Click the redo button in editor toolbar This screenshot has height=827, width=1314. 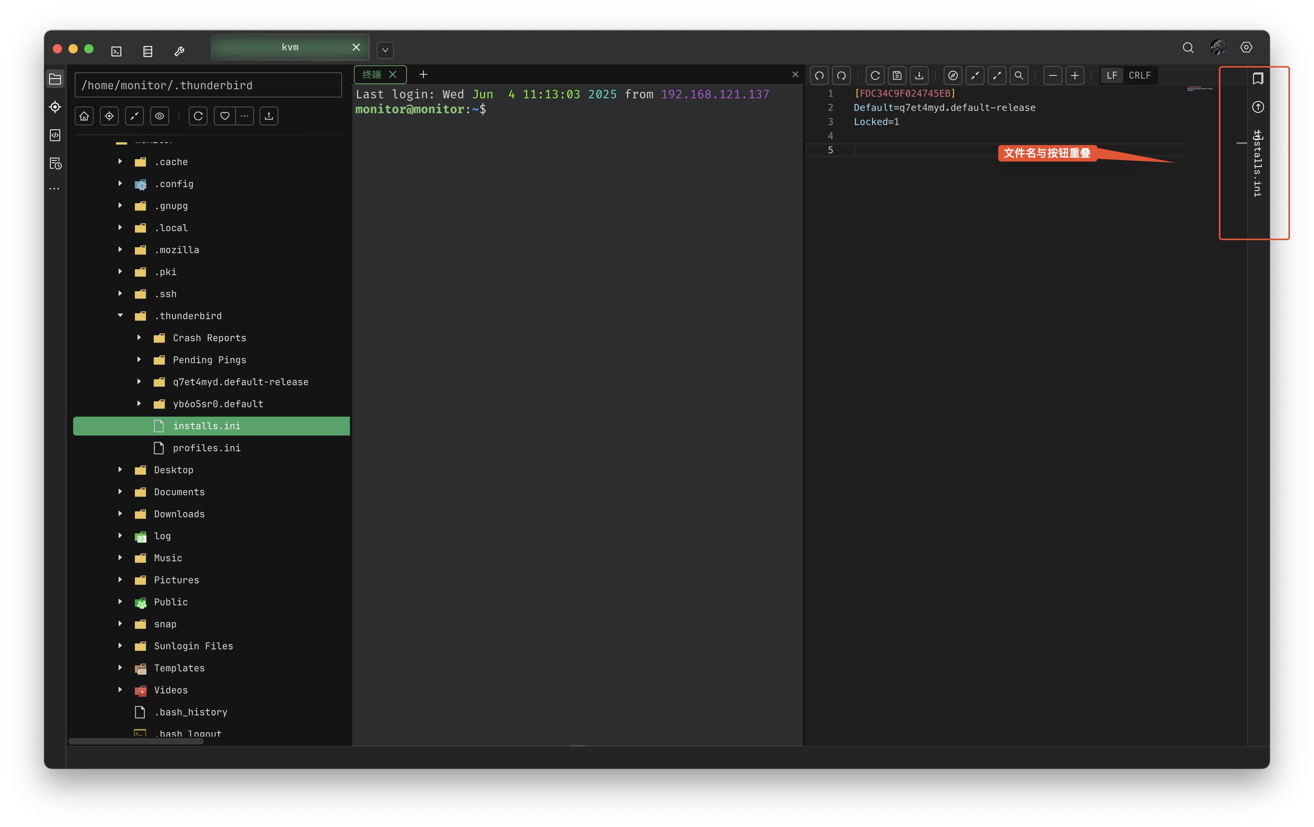click(x=841, y=76)
